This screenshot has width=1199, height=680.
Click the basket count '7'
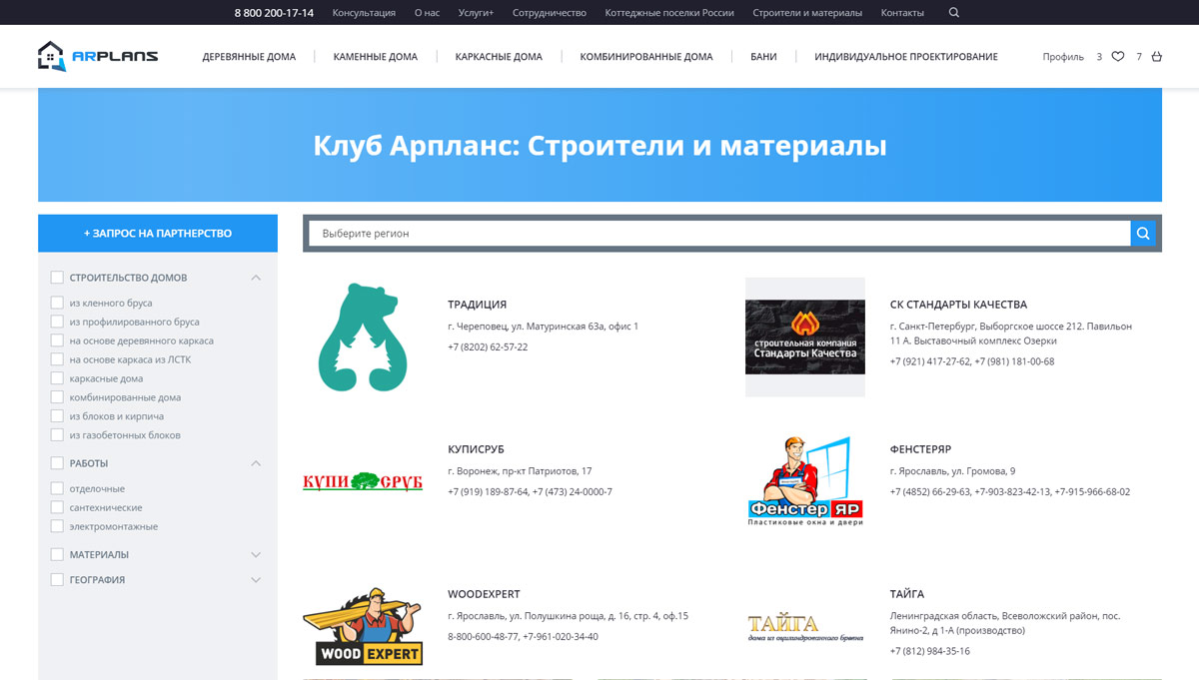[1139, 57]
